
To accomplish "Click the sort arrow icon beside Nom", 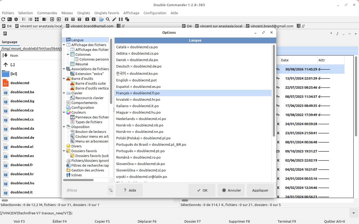I will pos(5,55).
